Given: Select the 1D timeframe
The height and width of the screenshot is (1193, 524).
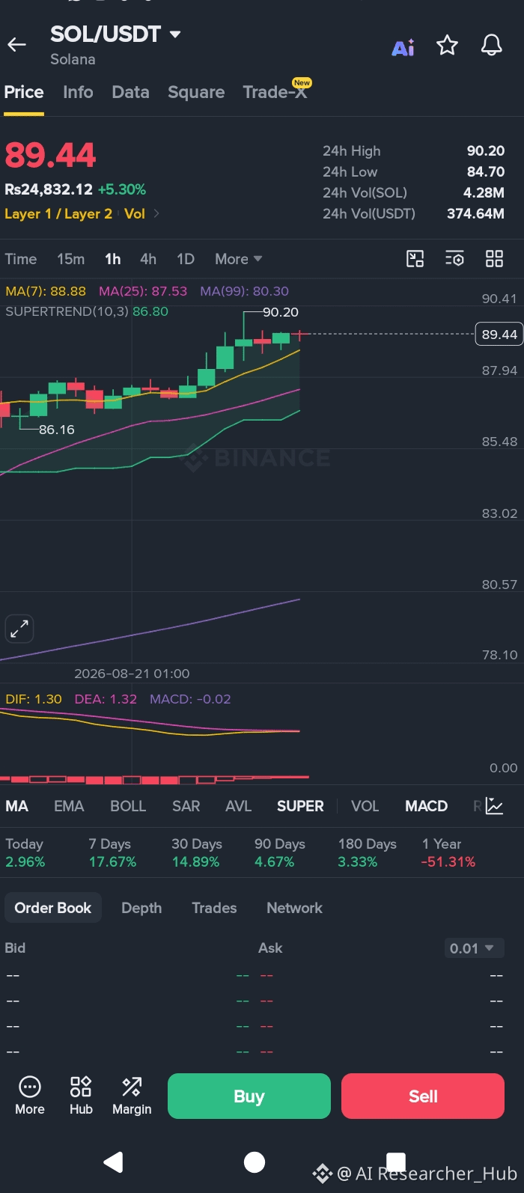Looking at the screenshot, I should click(x=186, y=259).
